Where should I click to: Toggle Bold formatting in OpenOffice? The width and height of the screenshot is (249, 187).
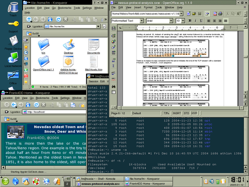tap(190, 21)
